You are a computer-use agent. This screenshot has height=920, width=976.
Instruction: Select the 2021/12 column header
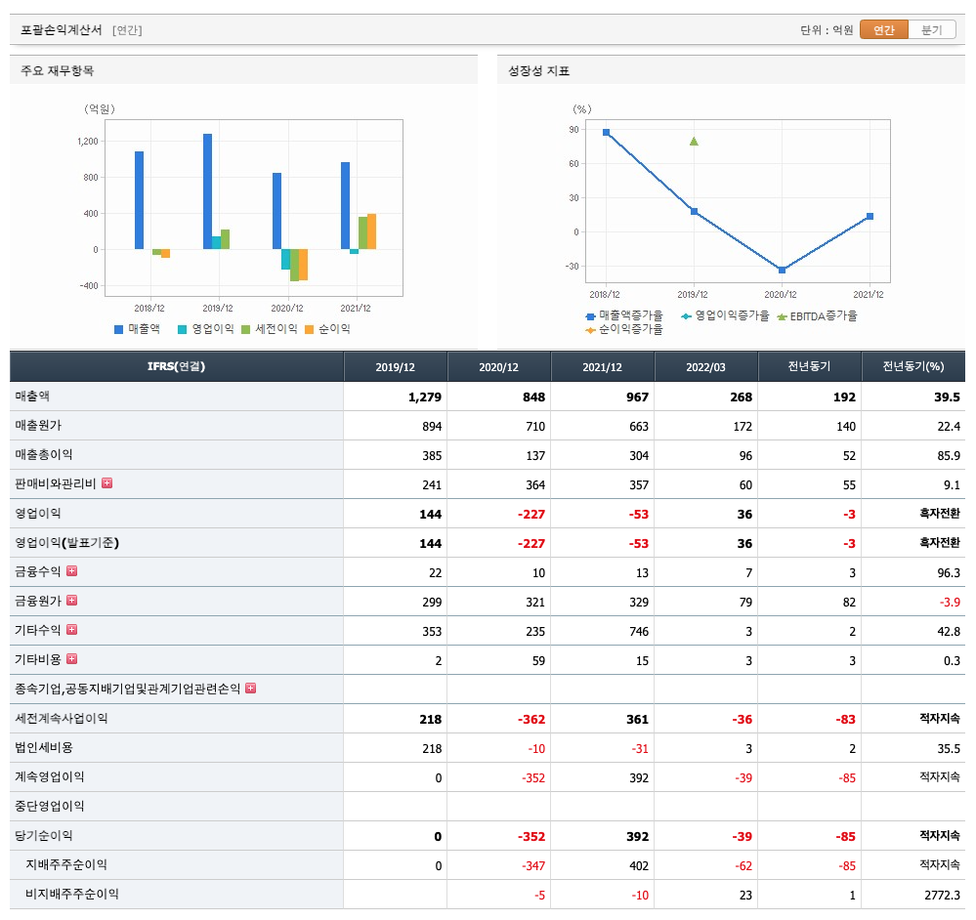602,367
